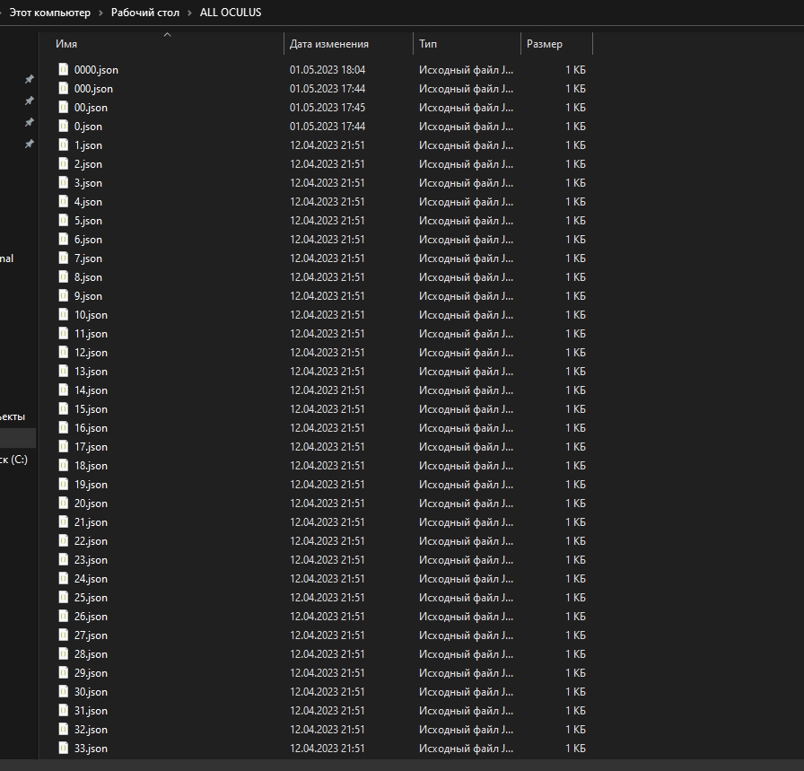804x771 pixels.
Task: Click the 12.json file icon
Action: [x=64, y=352]
